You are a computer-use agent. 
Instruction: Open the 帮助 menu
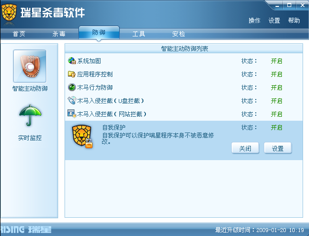click(294, 21)
